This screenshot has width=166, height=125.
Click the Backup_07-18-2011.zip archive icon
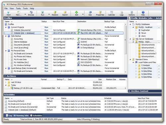[x=12, y=88]
